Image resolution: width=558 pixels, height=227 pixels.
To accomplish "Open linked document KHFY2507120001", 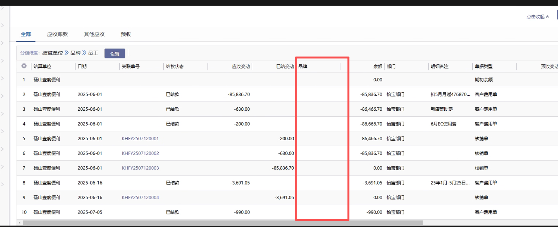I will (x=140, y=139).
